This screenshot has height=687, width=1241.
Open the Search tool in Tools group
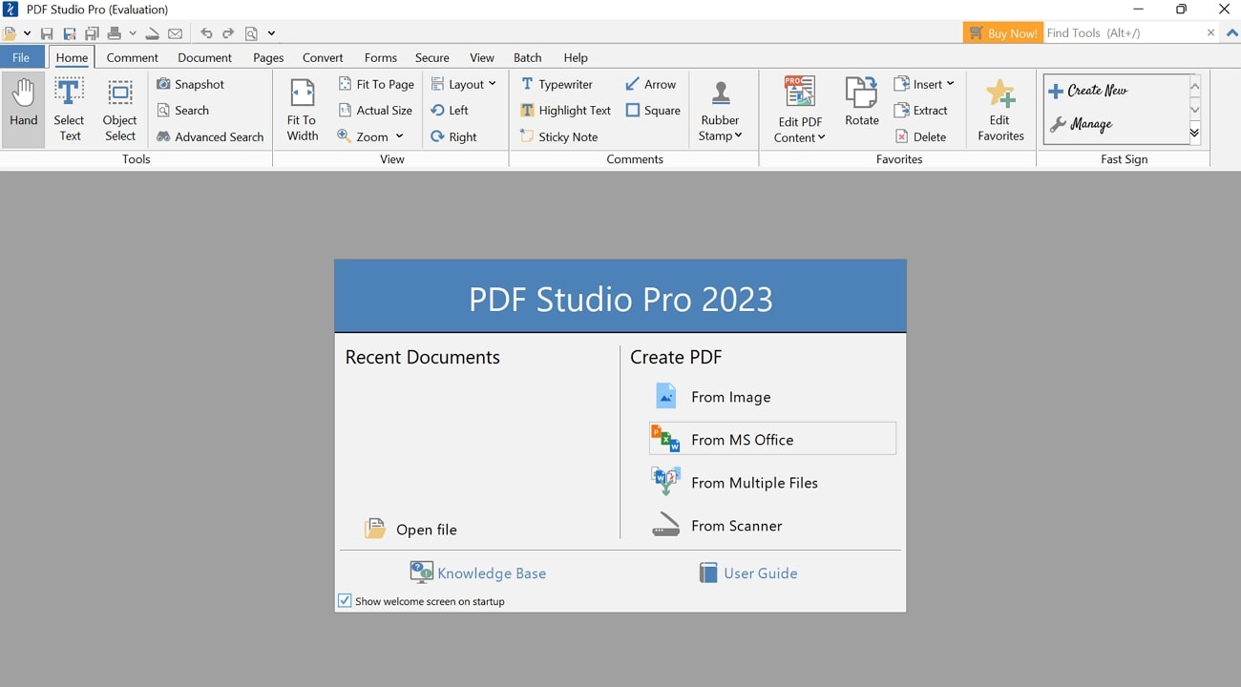[183, 110]
